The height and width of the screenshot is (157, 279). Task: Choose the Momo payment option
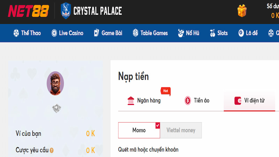(x=139, y=130)
